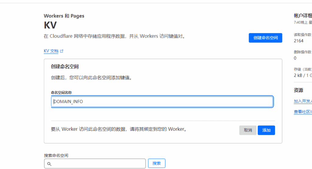Click the 搜索命名空间 label
The width and height of the screenshot is (312, 169).
pos(56,156)
